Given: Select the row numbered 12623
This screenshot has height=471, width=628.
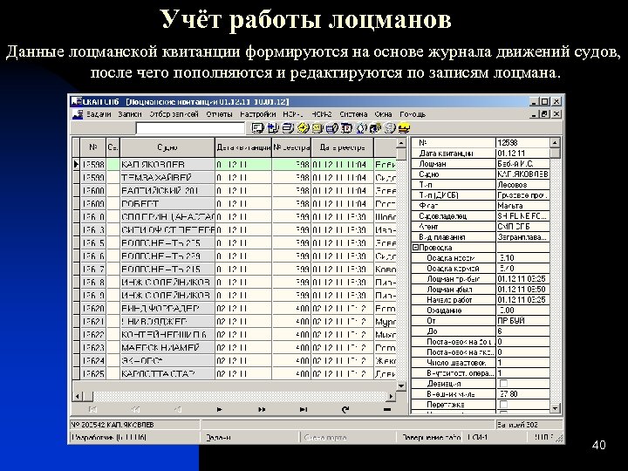Looking at the screenshot, I should [235, 347].
